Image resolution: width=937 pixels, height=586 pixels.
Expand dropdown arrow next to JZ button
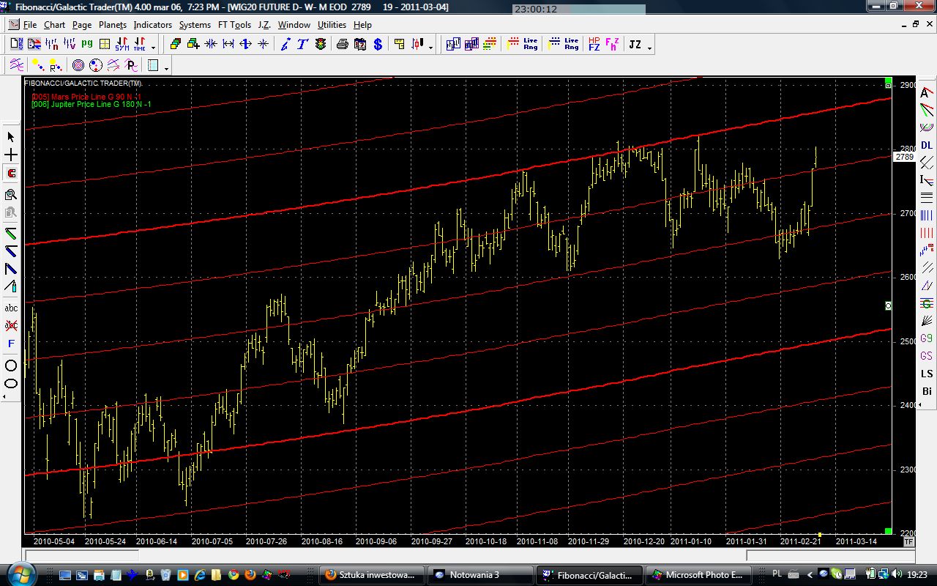pos(649,48)
